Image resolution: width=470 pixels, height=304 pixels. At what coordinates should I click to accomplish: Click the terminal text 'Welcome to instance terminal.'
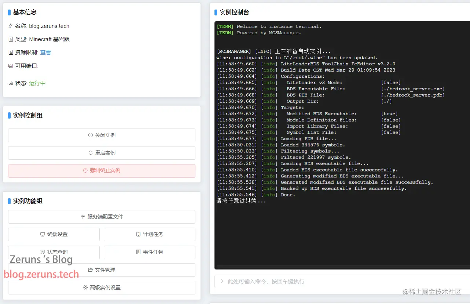279,26
